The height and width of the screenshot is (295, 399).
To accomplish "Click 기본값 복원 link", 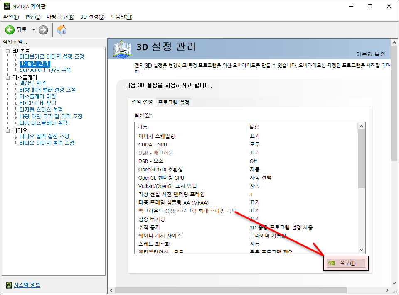I will pos(370,54).
